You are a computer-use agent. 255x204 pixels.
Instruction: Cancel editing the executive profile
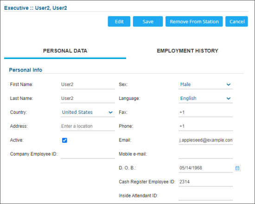point(236,21)
